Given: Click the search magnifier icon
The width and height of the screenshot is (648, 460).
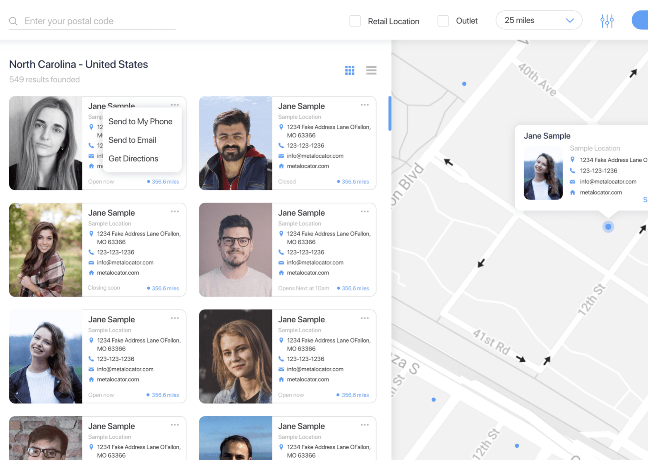Looking at the screenshot, I should [x=13, y=21].
